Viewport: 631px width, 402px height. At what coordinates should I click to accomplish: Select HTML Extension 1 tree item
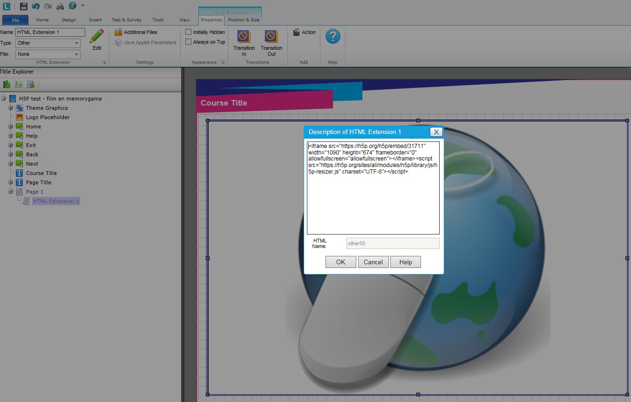click(x=56, y=201)
